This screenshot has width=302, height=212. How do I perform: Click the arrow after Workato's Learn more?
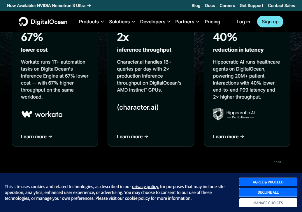point(50,136)
